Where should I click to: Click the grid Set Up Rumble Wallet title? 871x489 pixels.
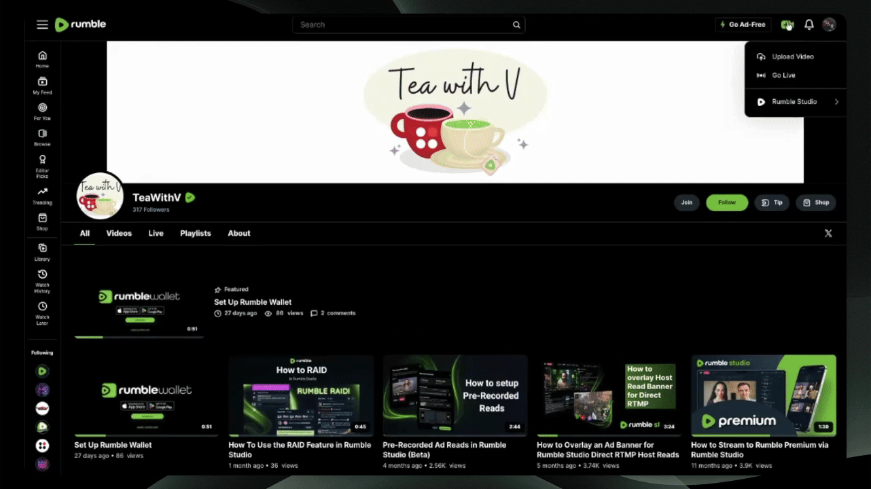[113, 446]
